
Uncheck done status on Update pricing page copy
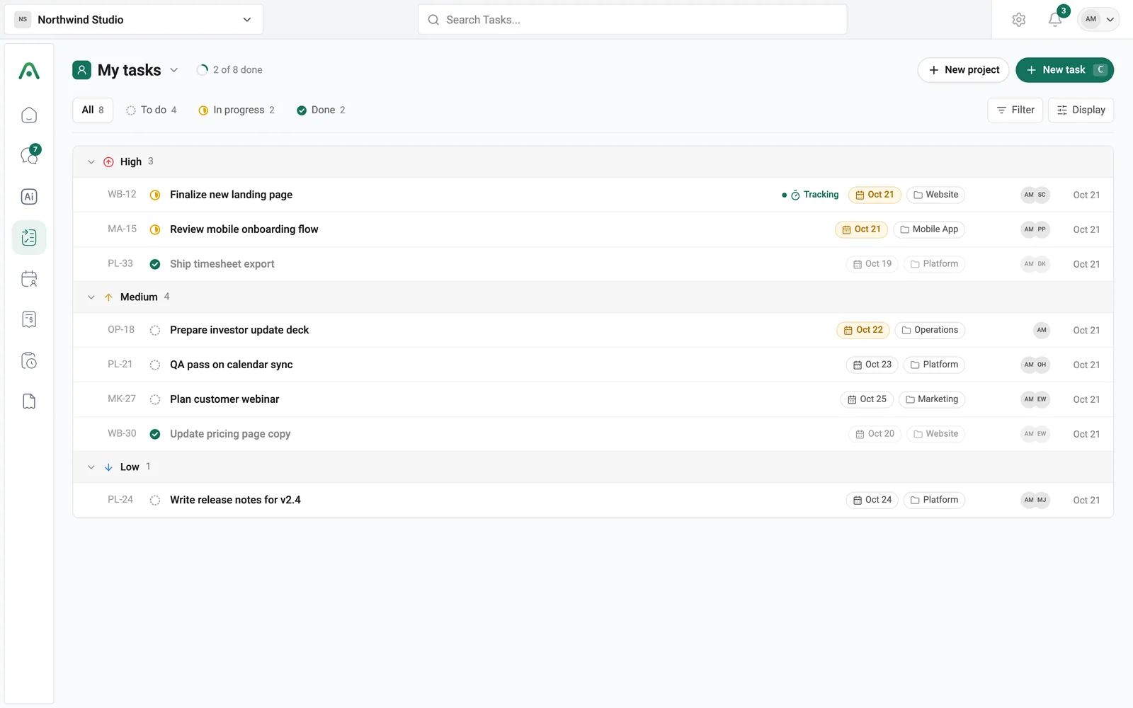[155, 434]
